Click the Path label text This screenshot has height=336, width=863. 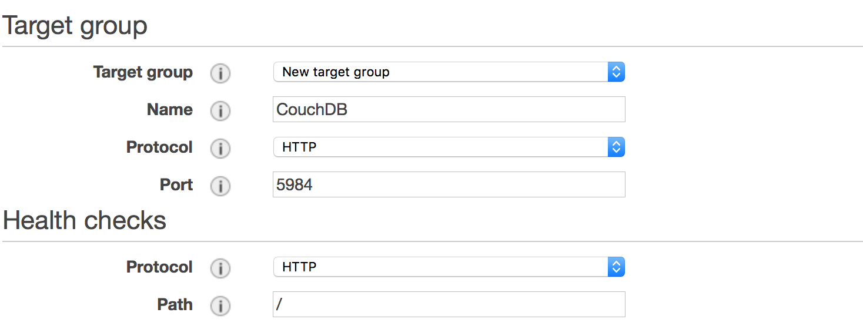[x=175, y=305]
